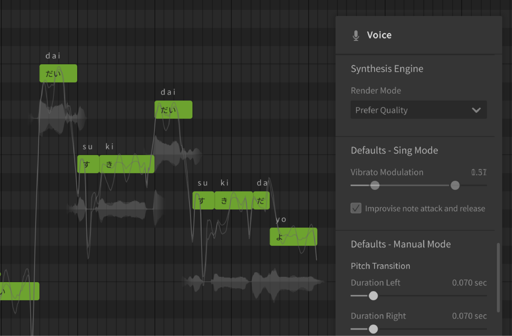Click the first す note
512x336 pixels.
coord(88,164)
